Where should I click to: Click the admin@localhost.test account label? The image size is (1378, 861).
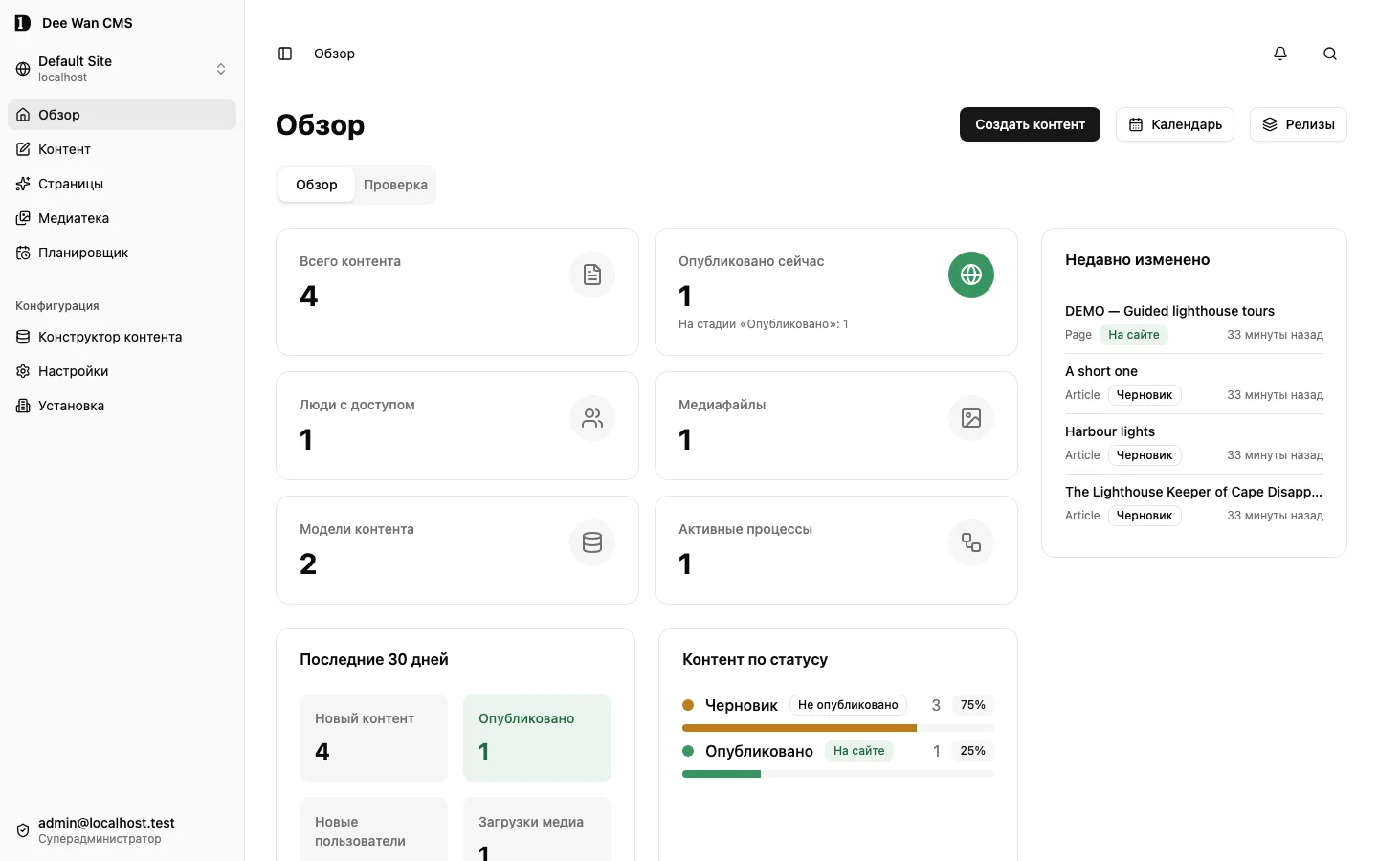[x=106, y=823]
